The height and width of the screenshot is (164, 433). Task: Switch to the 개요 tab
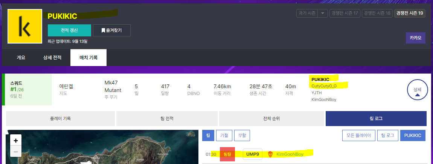click(x=21, y=58)
